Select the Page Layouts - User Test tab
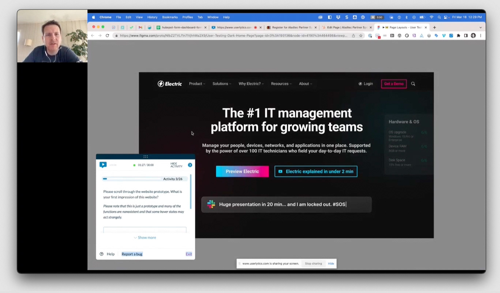500x293 pixels. (x=402, y=27)
